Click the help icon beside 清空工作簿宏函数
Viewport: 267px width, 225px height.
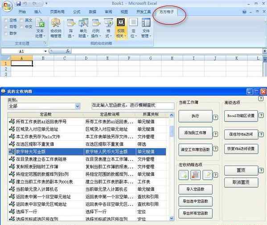pyautogui.click(x=216, y=149)
